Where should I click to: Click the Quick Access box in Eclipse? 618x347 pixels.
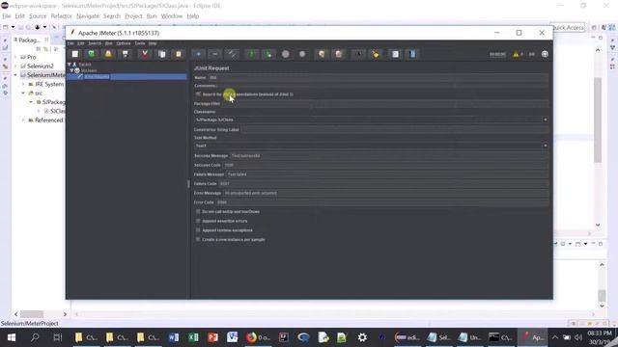pos(567,28)
